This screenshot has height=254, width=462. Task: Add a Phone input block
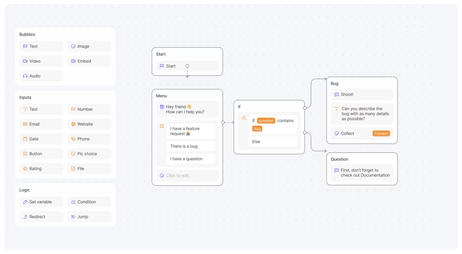point(89,139)
